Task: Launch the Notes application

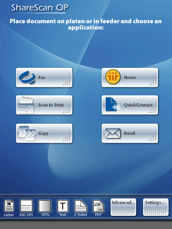Action: 130,77
